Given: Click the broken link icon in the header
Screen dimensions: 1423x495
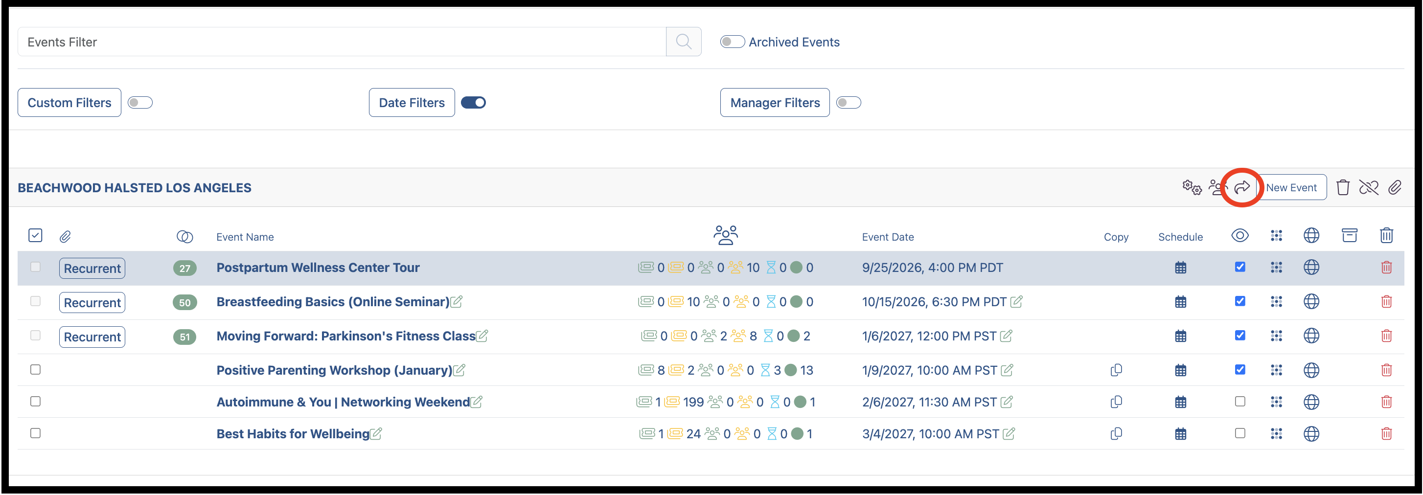Looking at the screenshot, I should pyautogui.click(x=1369, y=187).
